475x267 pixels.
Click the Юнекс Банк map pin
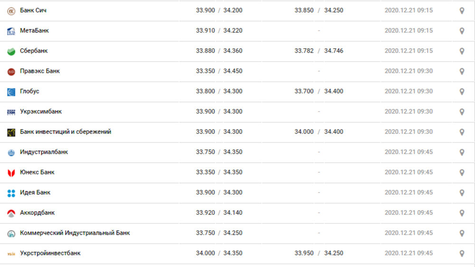(462, 173)
